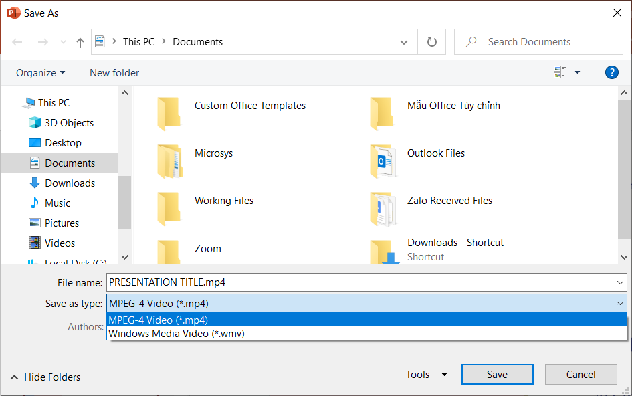Viewport: 632px width, 396px height.
Task: Open the Microsys folder icon
Action: [x=169, y=161]
